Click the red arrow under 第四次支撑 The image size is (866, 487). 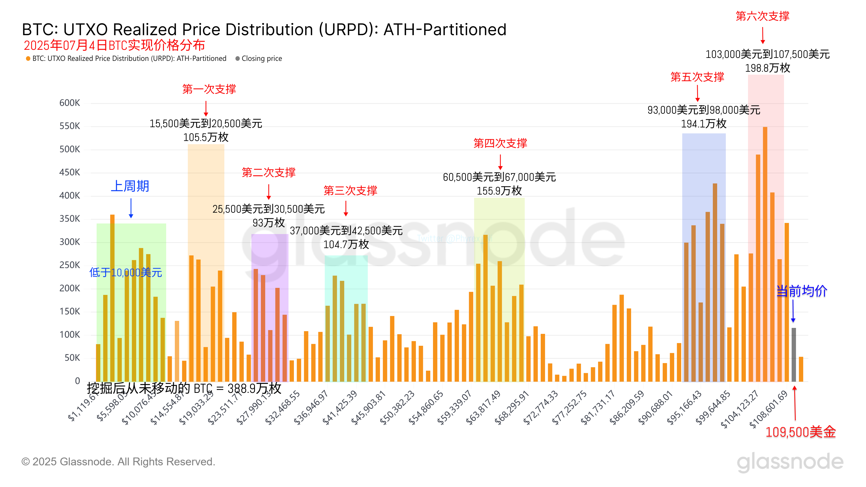pos(500,162)
